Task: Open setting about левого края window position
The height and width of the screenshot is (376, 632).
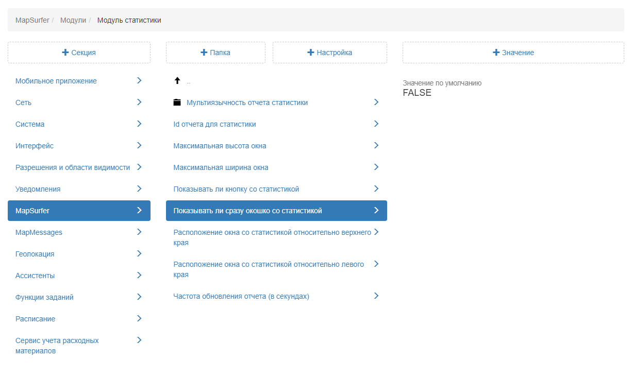Action: point(276,269)
